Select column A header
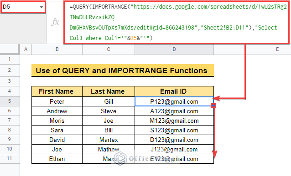 [x=26, y=49]
